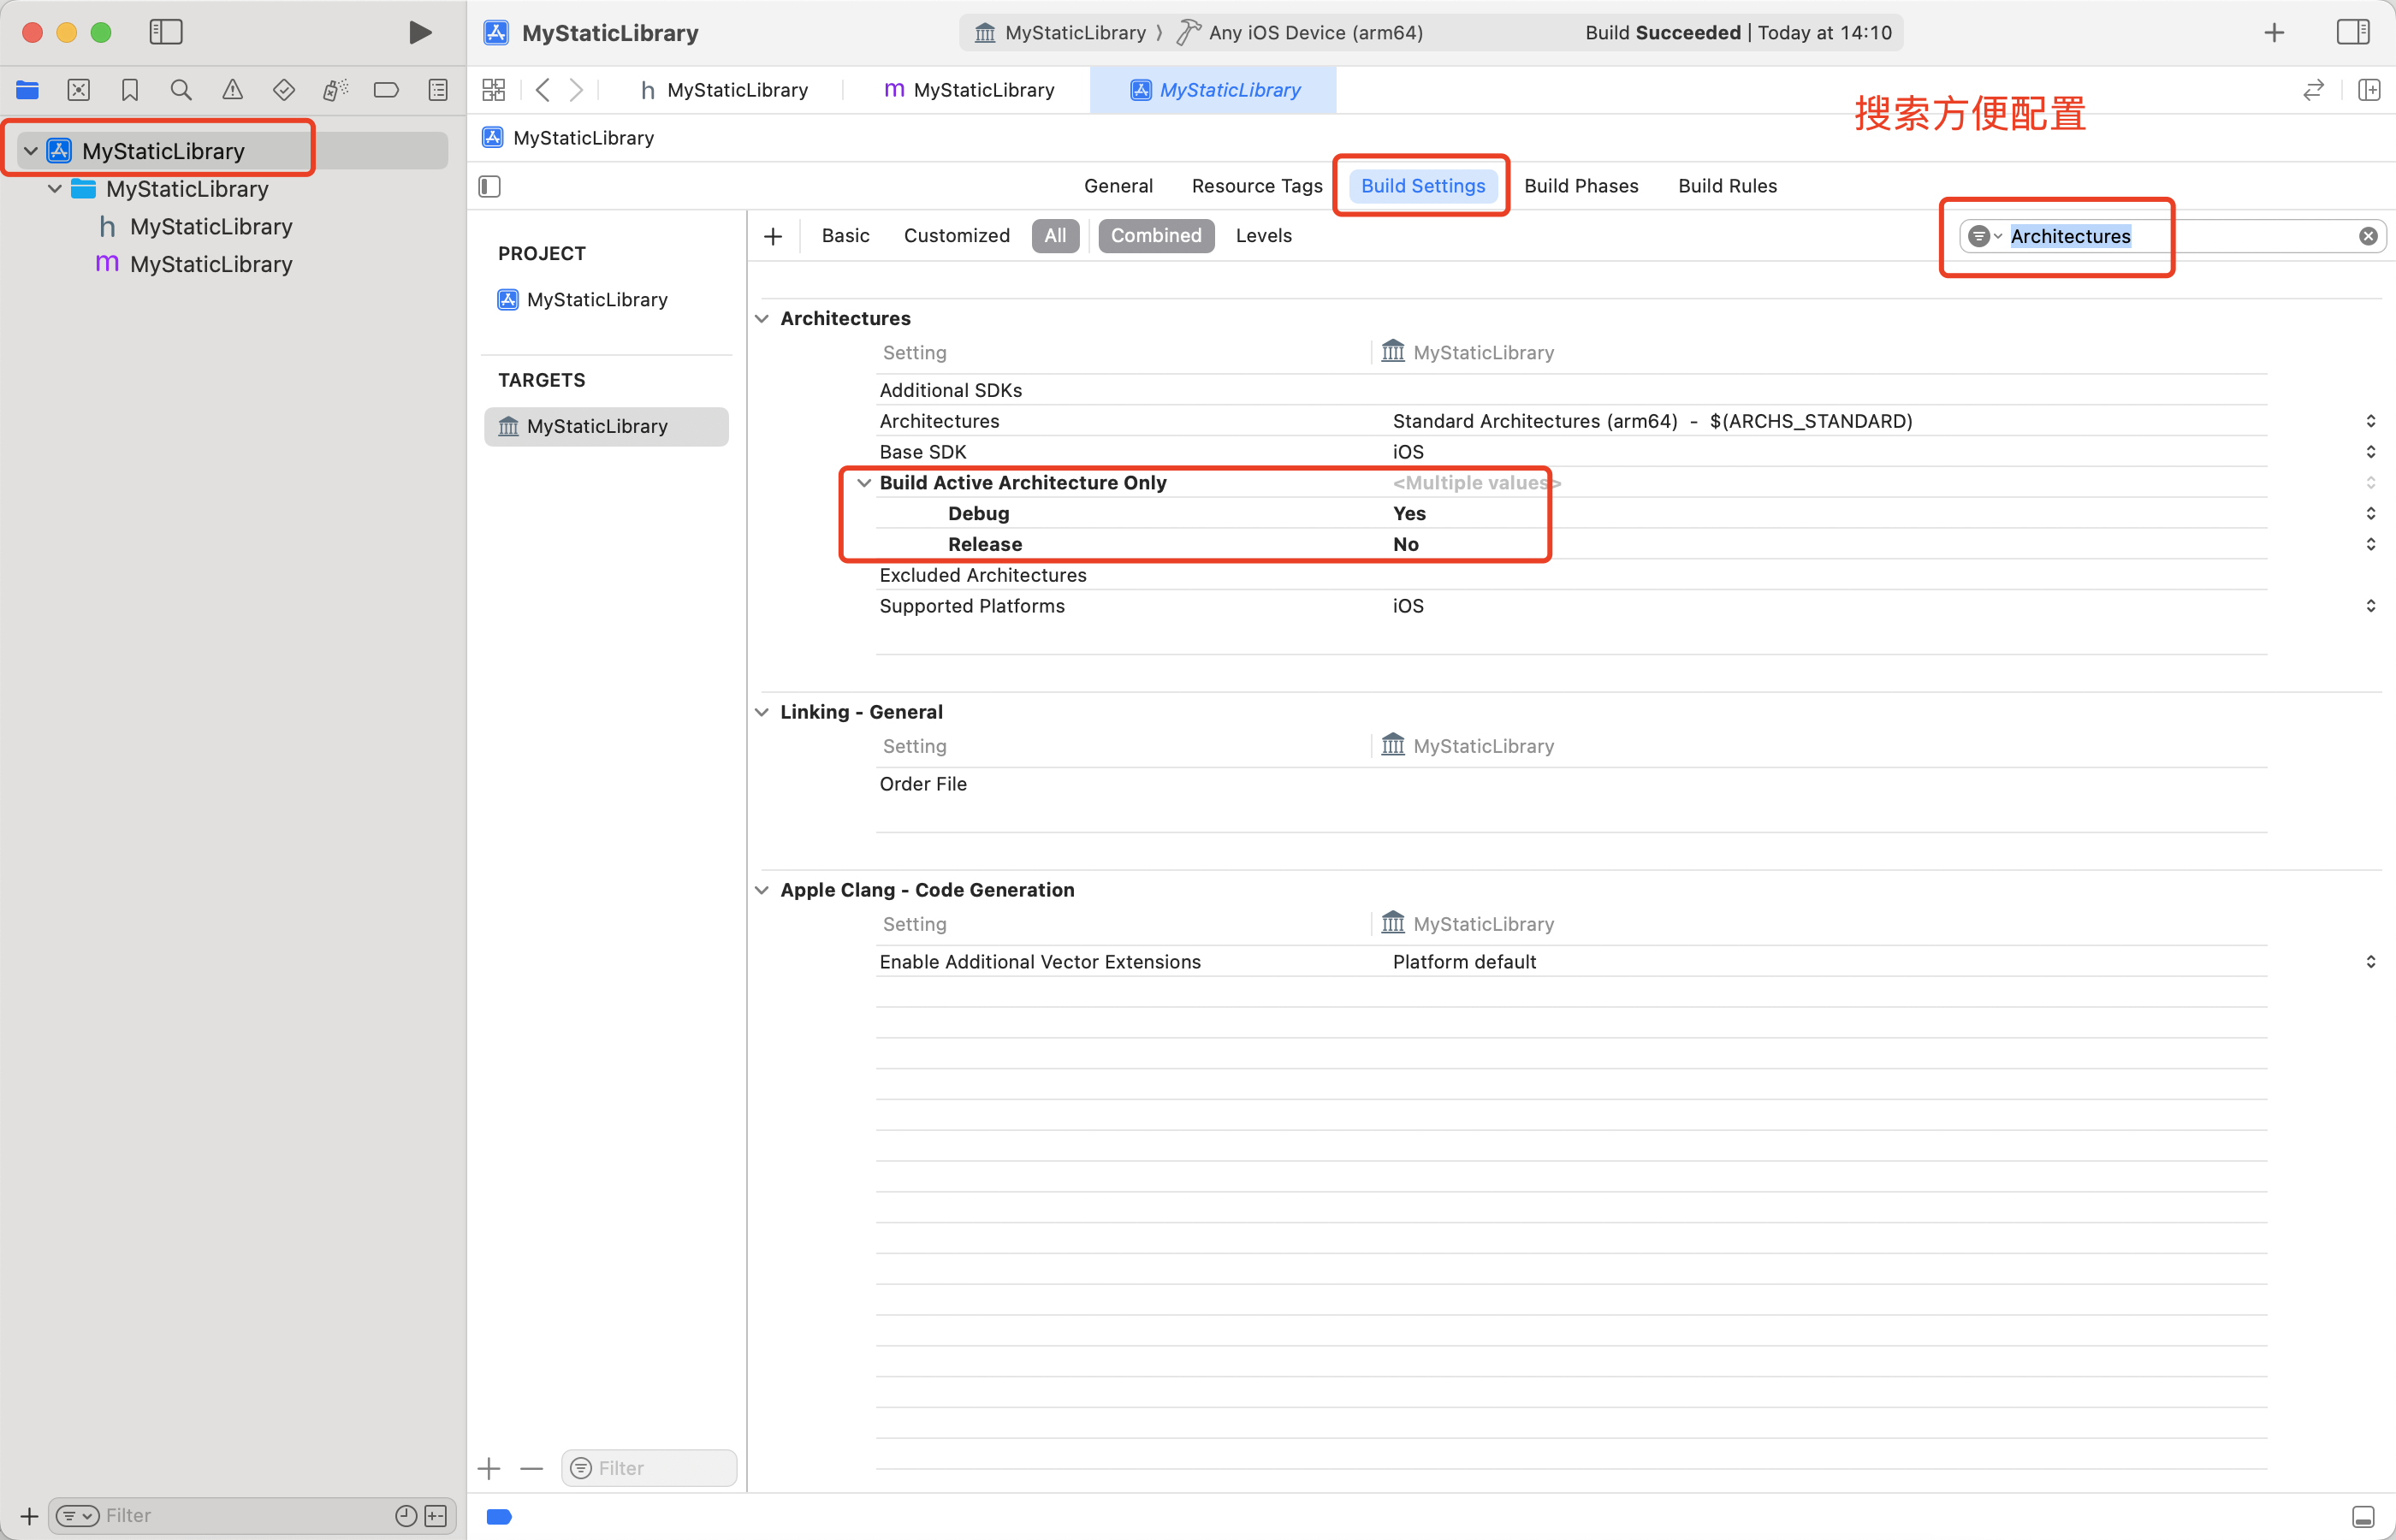Screen dimensions: 2396x1540
Task: Click the Run play button
Action: click(420, 33)
